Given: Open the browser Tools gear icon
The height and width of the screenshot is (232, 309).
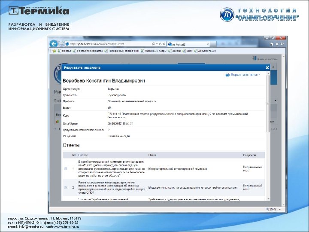Looking at the screenshot, I should [x=282, y=44].
